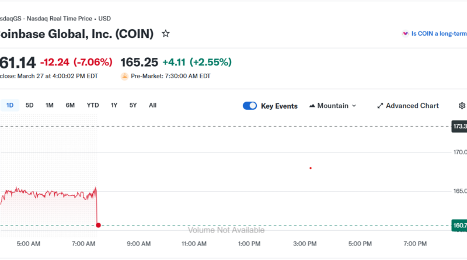Click the red current-price dot on chart

coord(98,225)
